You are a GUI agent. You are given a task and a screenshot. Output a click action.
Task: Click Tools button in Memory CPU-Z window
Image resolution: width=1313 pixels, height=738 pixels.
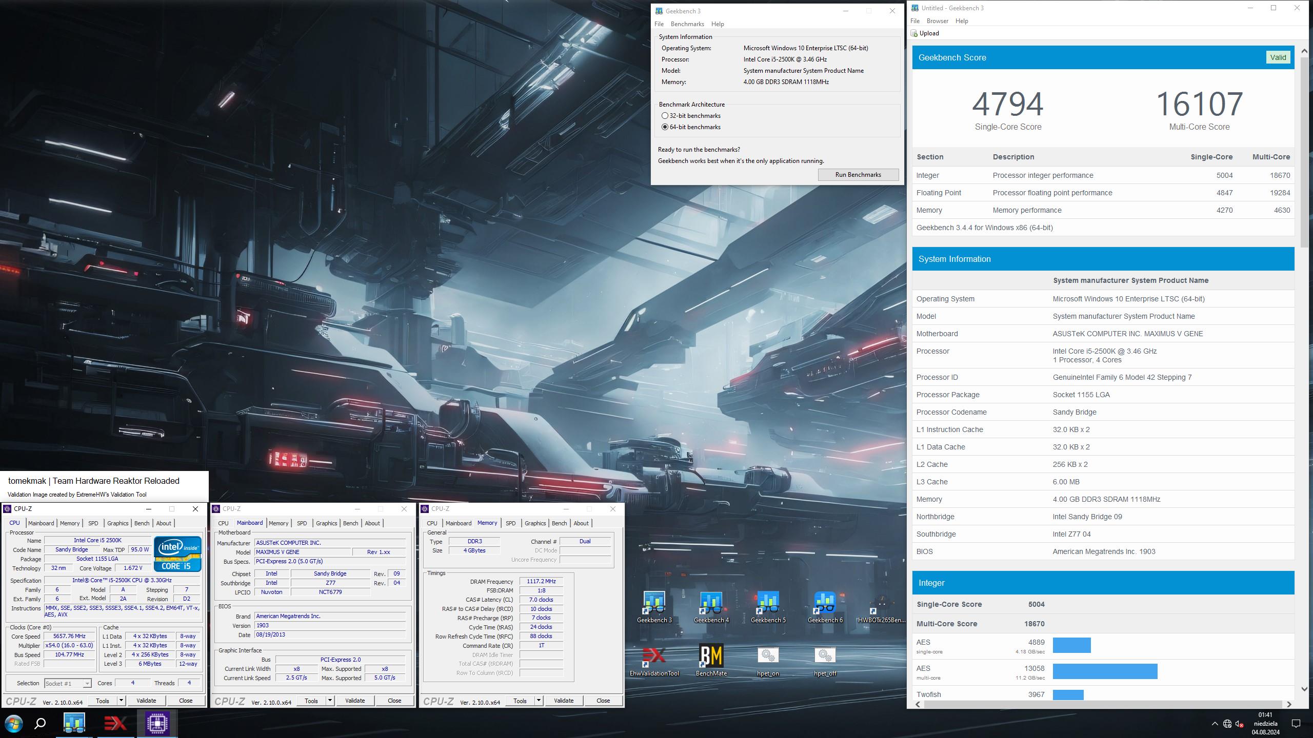point(520,701)
